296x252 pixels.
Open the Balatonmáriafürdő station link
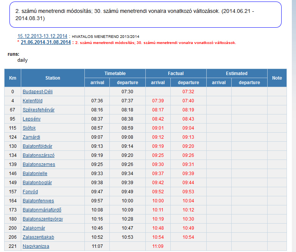[42, 210]
